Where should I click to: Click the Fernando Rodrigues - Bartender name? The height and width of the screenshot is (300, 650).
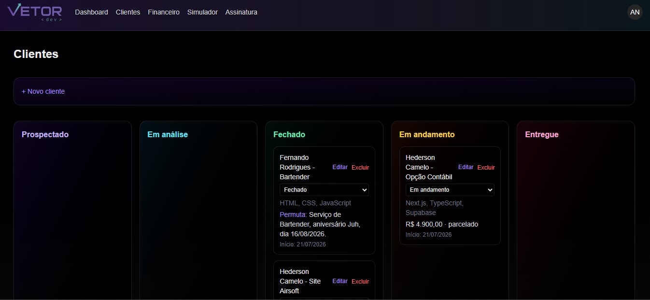click(297, 167)
